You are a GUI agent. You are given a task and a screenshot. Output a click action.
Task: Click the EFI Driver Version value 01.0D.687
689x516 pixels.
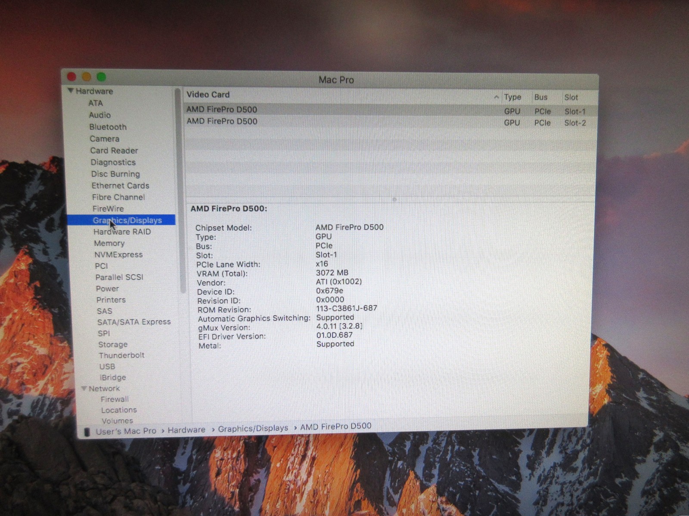(334, 335)
